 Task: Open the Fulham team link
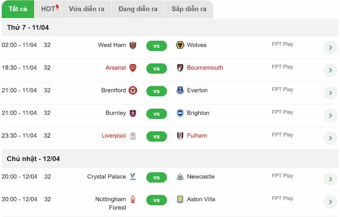tap(197, 135)
